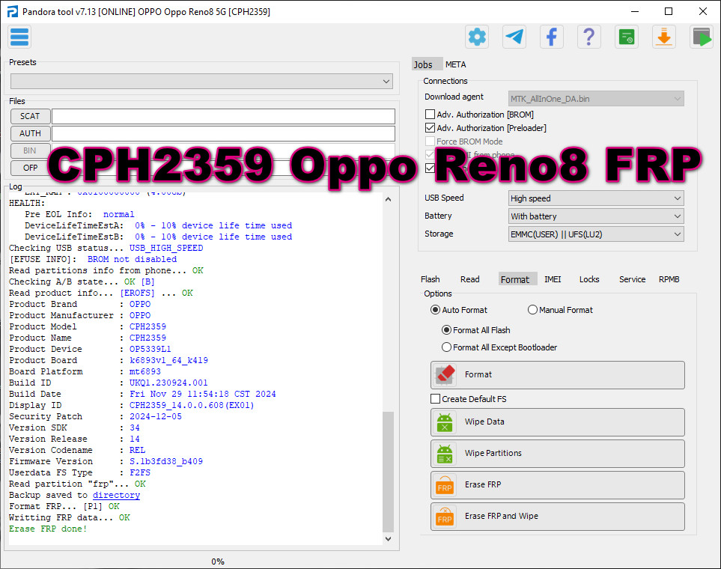Click the SCAT file button

click(x=30, y=116)
